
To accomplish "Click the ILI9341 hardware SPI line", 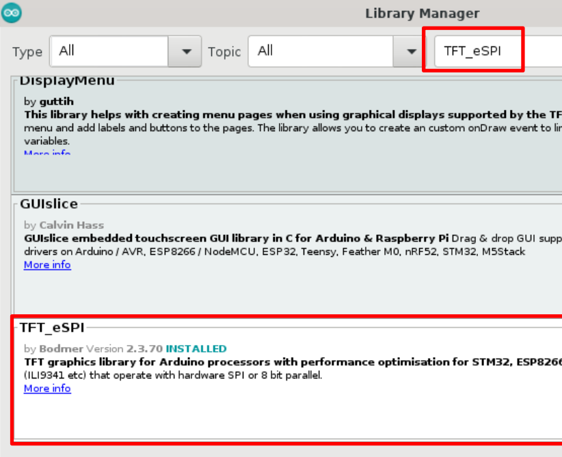I will pyautogui.click(x=173, y=375).
